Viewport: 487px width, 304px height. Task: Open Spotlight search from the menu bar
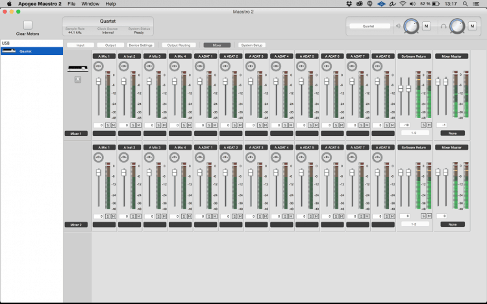tap(465, 4)
